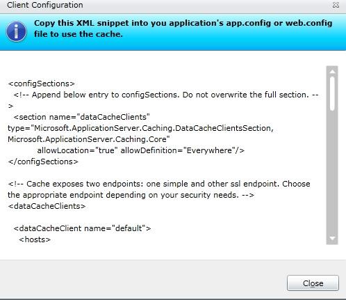The image size is (346, 300).
Task: Click the section name="dataCacheClients" line
Action: point(81,117)
